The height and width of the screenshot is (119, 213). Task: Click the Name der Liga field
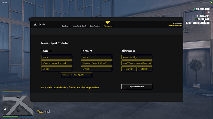click(x=137, y=57)
